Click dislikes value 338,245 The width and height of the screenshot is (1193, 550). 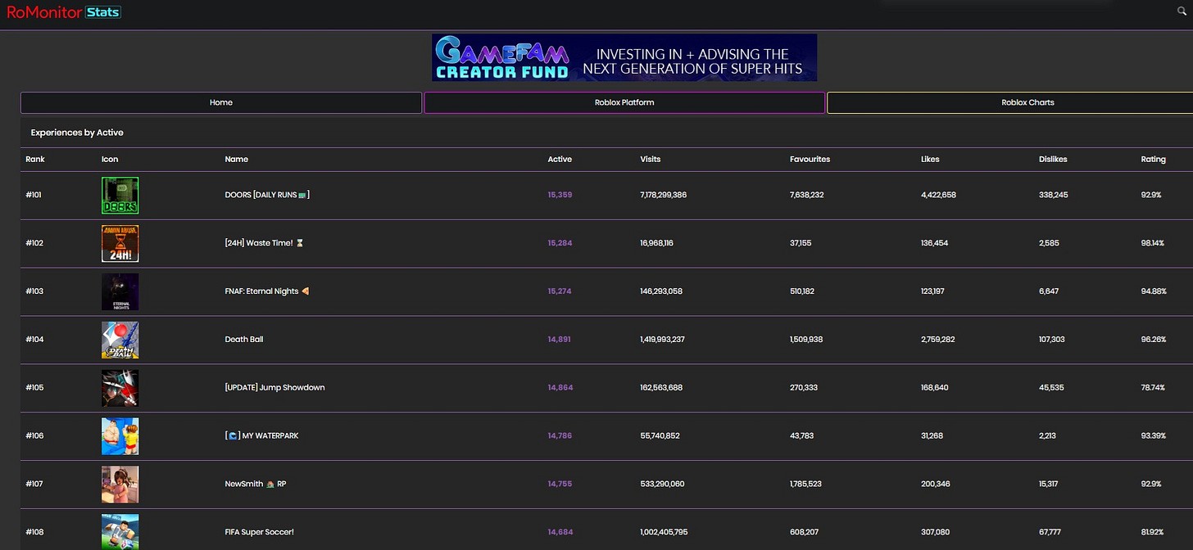click(1054, 195)
